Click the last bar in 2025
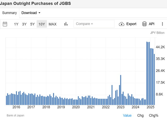Image resolution: width=167 pixels, height=122 pixels. pyautogui.click(x=154, y=80)
